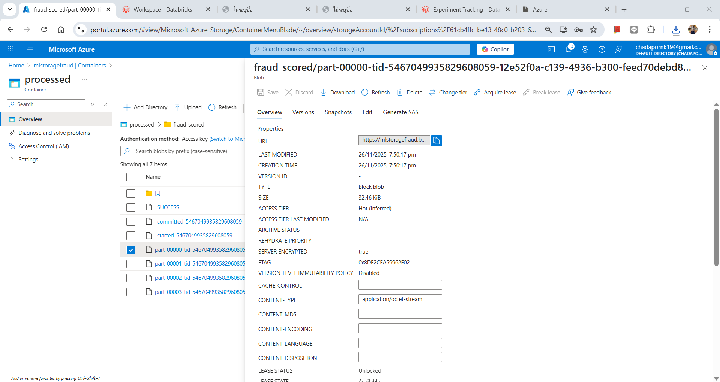The image size is (720, 382).
Task: Open the Generate SAS tab
Action: (400, 112)
